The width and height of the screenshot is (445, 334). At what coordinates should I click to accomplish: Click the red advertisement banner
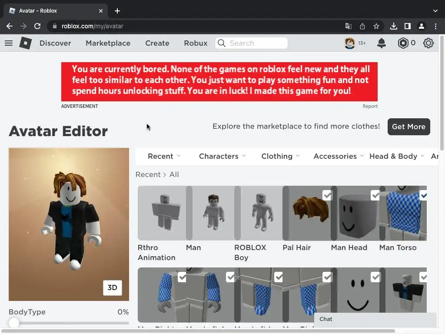219,82
